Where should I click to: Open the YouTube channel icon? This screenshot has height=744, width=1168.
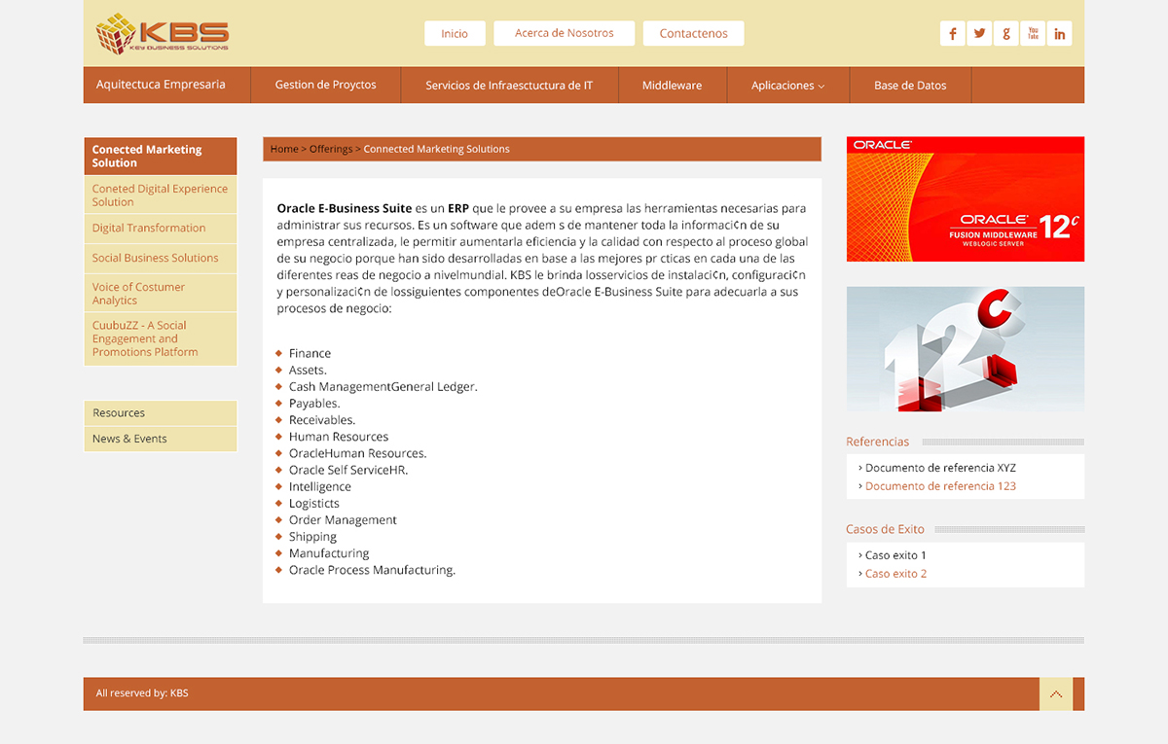point(1032,32)
